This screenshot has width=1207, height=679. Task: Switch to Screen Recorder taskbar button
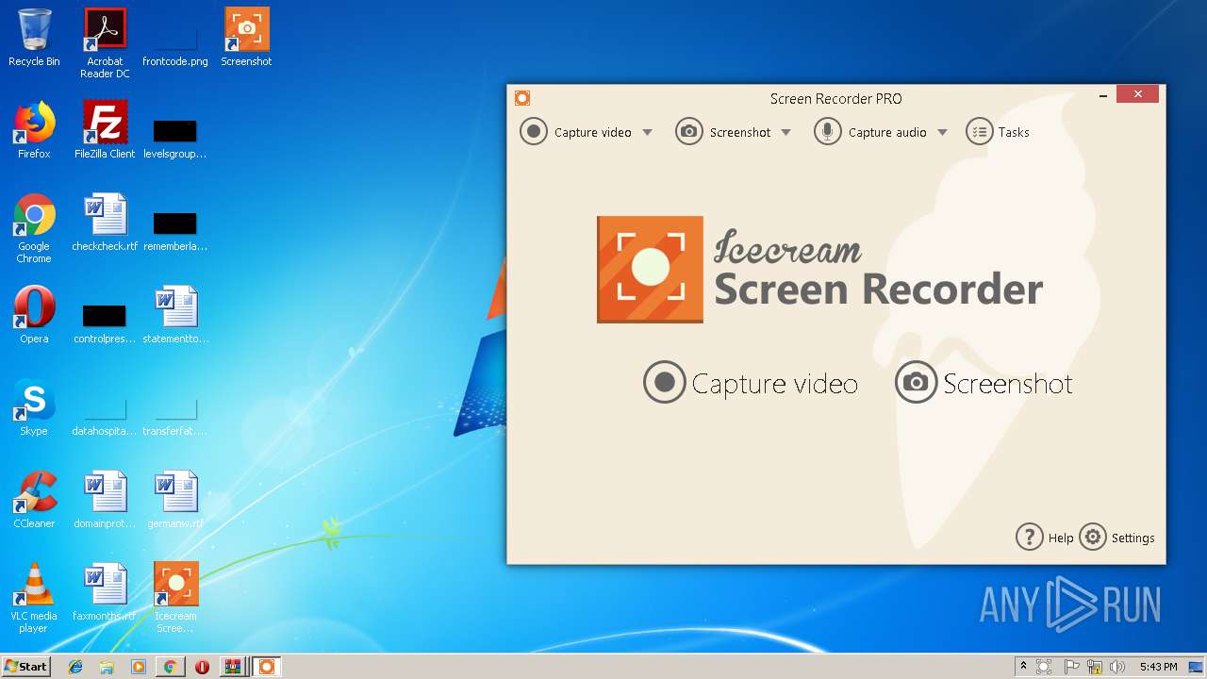tap(266, 667)
